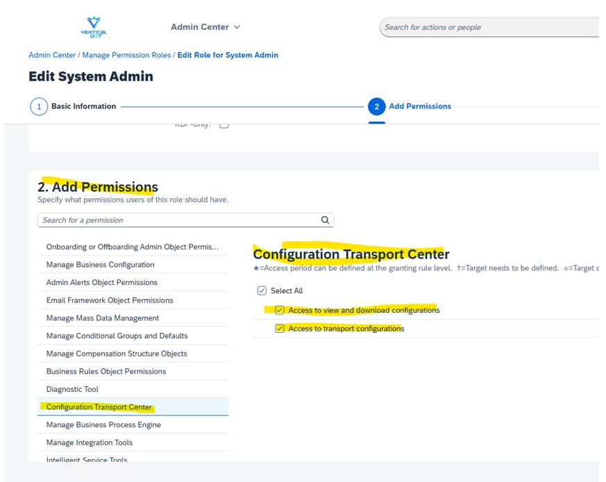The image size is (606, 482).
Task: Select Manage Business Configuration category
Action: point(133,264)
